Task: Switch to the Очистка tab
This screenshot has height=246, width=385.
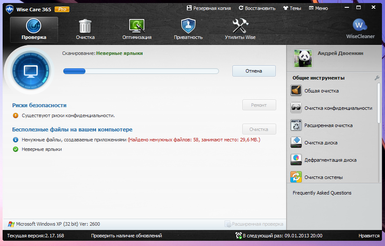Action: click(x=85, y=30)
